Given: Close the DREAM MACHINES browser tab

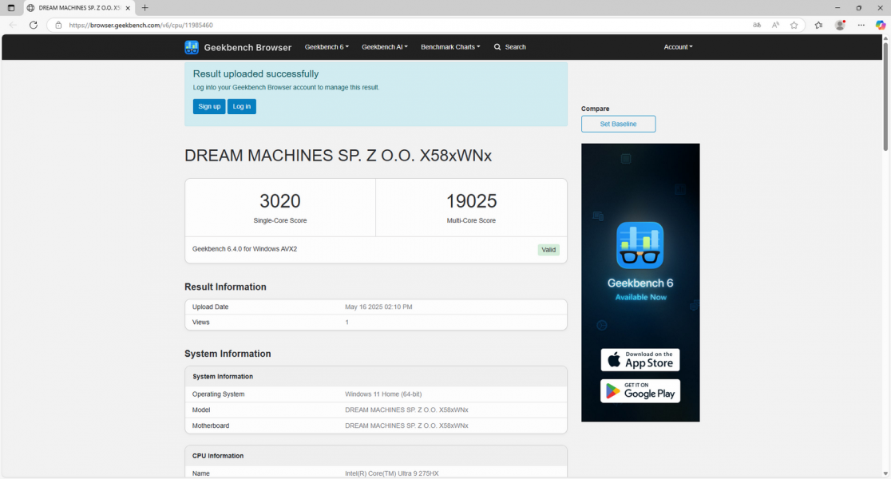Looking at the screenshot, I should point(128,8).
